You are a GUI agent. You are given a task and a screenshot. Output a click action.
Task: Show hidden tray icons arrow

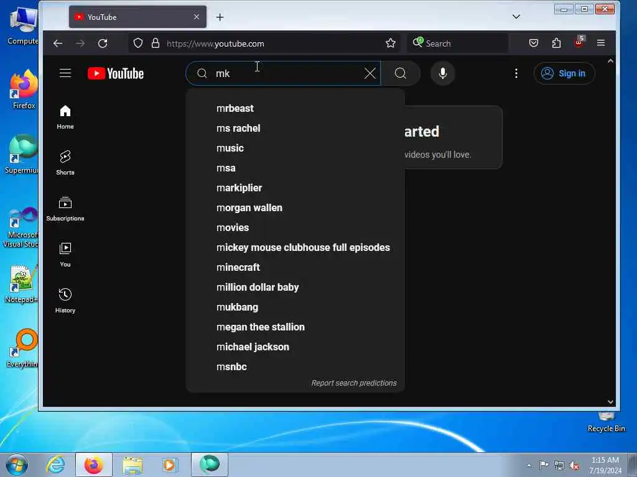[x=529, y=466]
